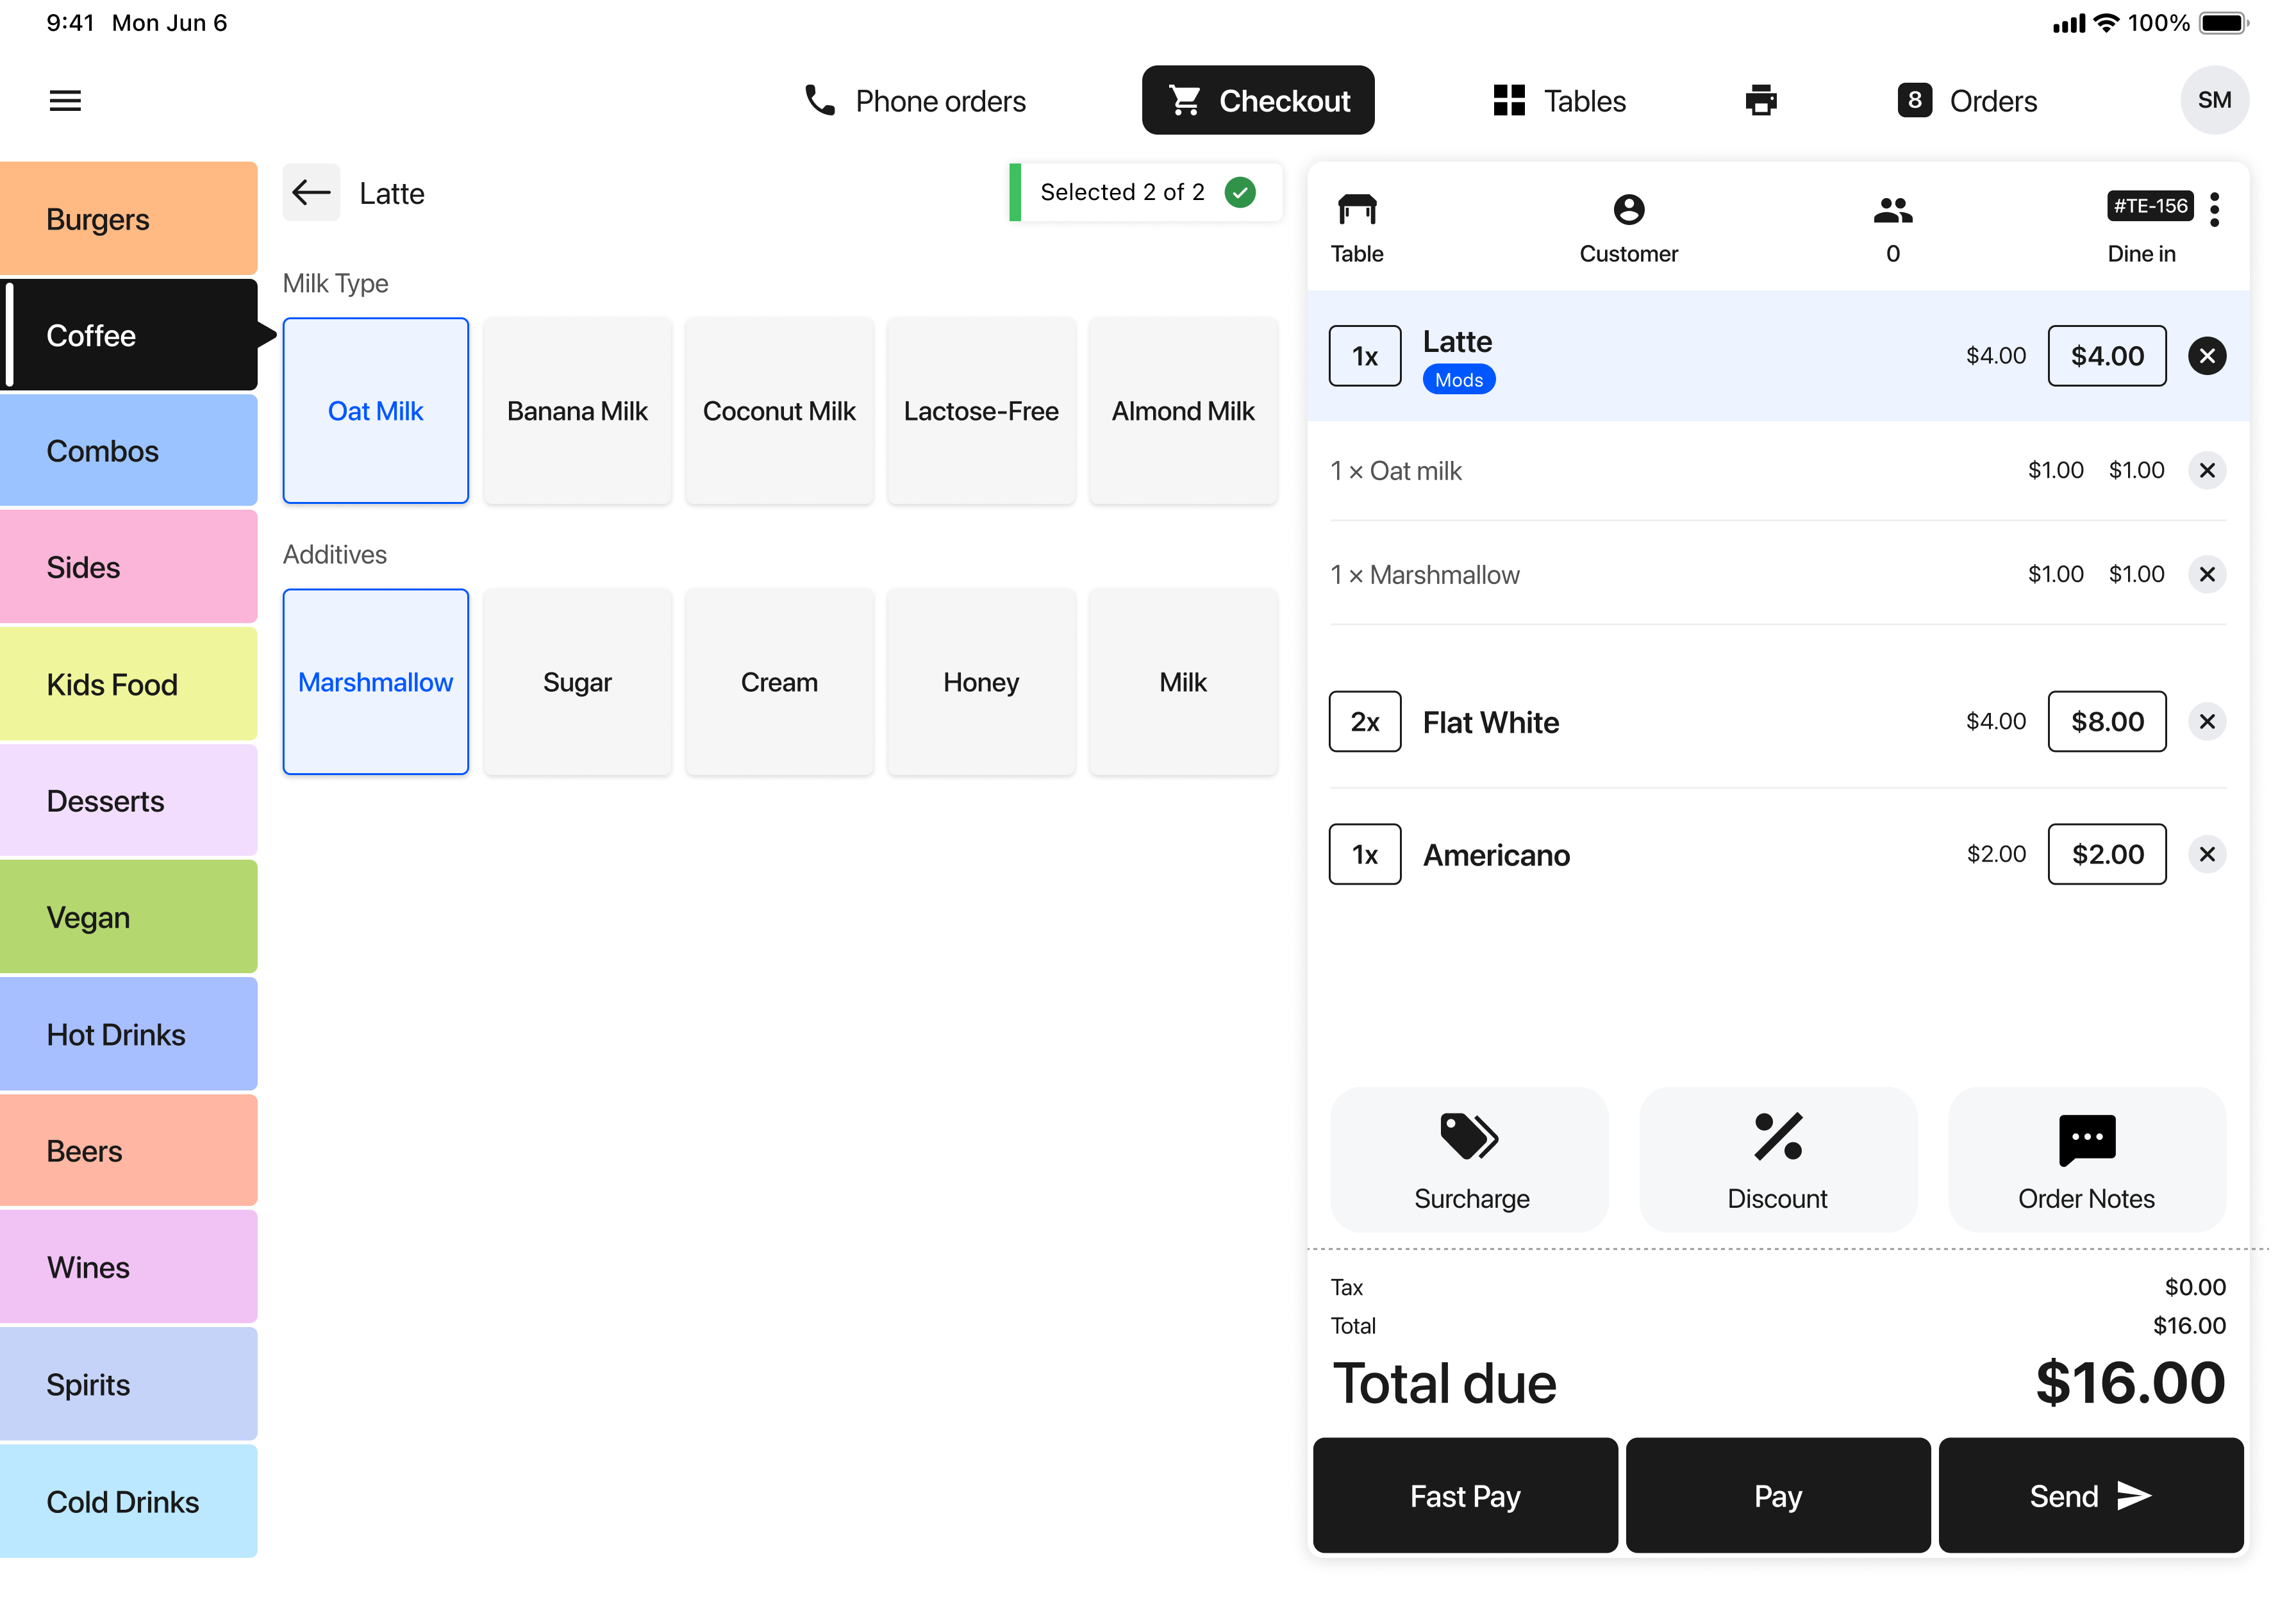This screenshot has width=2296, height=1604.
Task: Deselect the Marshmallow additive tile
Action: 375,682
